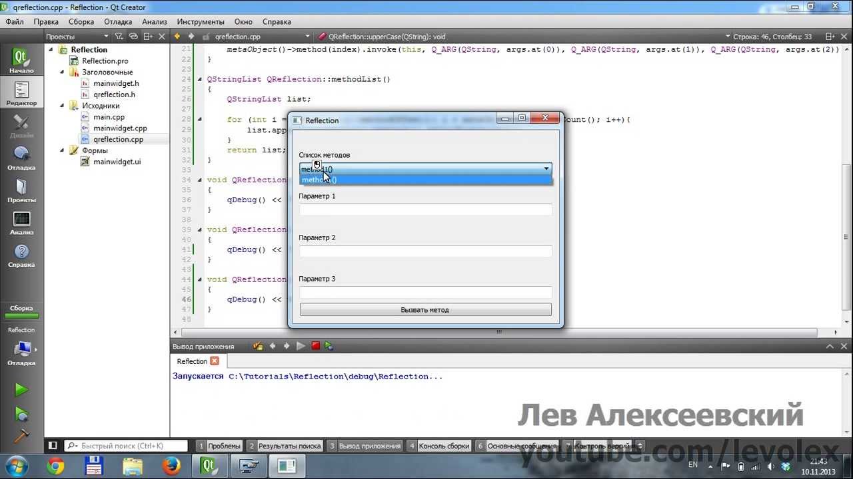Viewport: 853px width, 479px height.
Task: Open the Сборка menu
Action: 81,21
